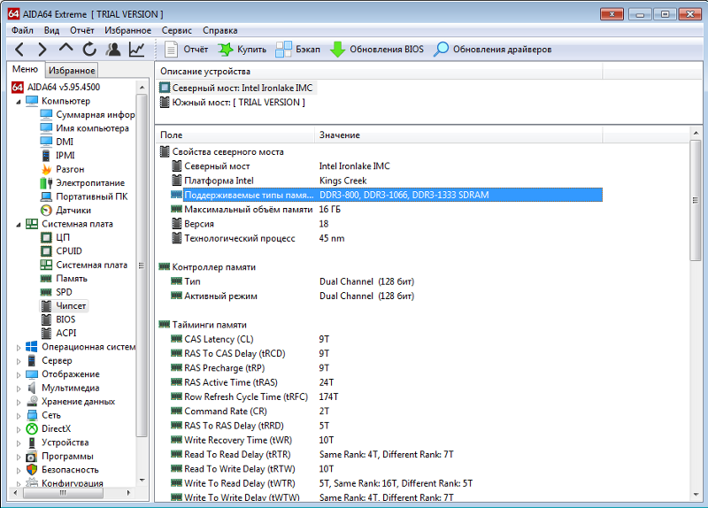Collapse the Компьютер tree node

[x=19, y=101]
